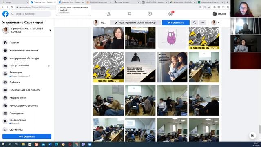Select the top participant video tile

click(x=246, y=8)
